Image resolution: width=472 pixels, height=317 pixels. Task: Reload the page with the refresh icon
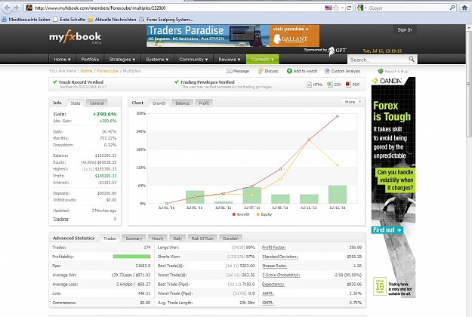coord(349,8)
